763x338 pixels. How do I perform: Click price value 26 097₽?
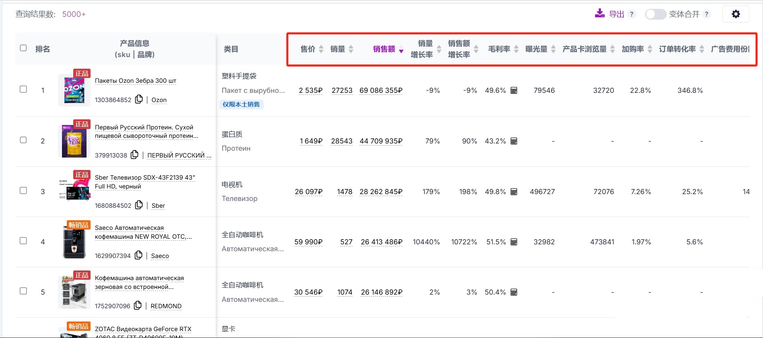coord(309,192)
